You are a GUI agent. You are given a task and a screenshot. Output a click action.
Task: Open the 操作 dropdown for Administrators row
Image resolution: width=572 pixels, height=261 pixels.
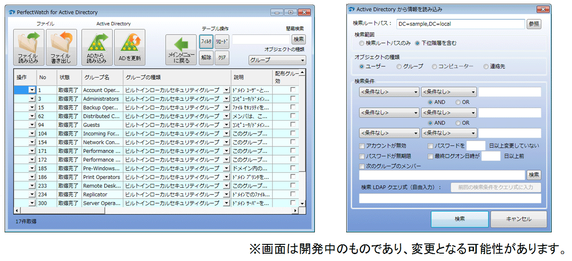32,99
